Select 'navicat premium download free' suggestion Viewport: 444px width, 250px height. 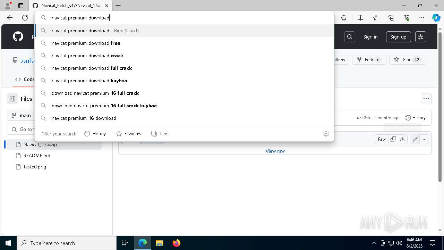click(x=184, y=43)
